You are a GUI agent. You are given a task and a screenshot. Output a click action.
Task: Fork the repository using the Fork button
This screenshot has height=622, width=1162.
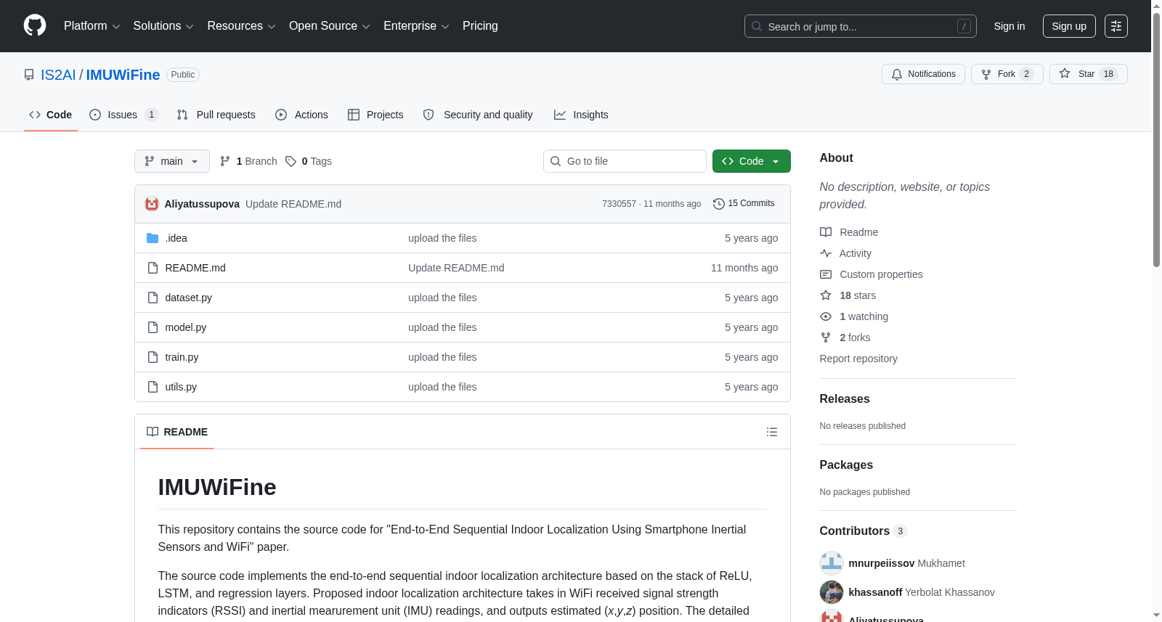(1007, 74)
